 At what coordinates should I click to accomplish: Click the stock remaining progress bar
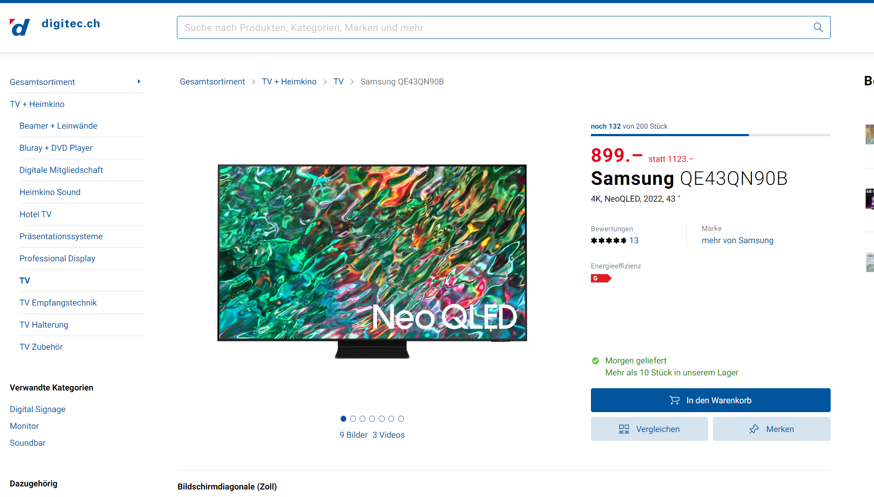tap(710, 135)
